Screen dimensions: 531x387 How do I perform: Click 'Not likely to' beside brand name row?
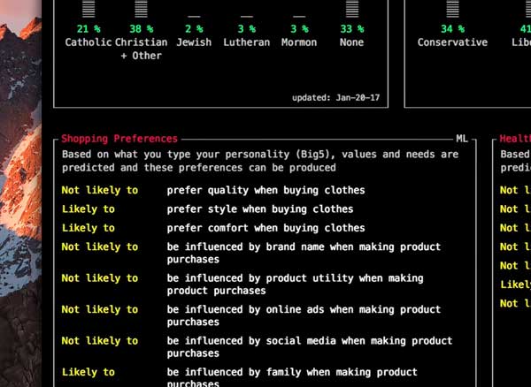click(x=100, y=247)
